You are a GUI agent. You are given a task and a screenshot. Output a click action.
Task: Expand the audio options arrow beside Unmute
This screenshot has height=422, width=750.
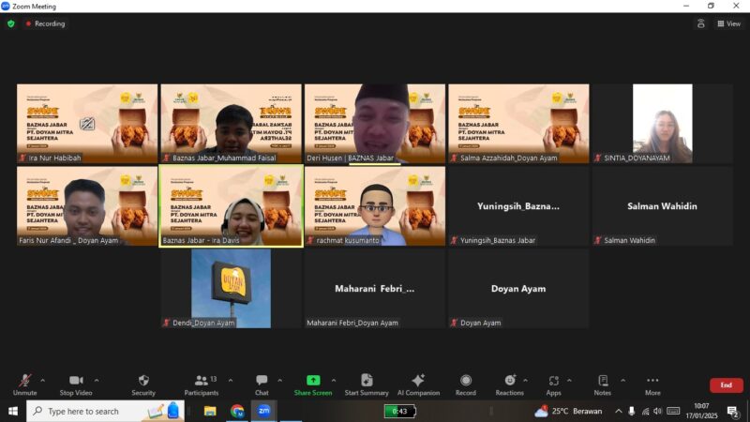42,380
